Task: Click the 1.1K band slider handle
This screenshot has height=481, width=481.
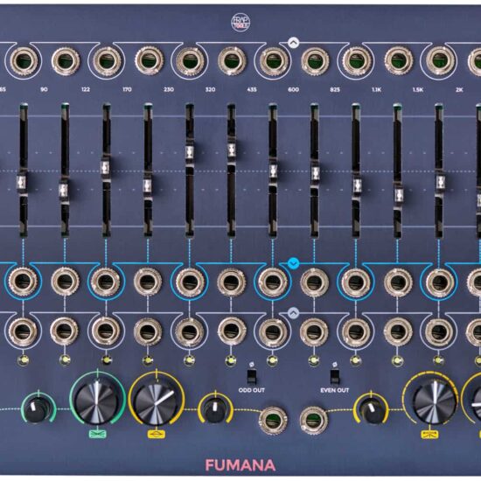Action: tap(399, 195)
